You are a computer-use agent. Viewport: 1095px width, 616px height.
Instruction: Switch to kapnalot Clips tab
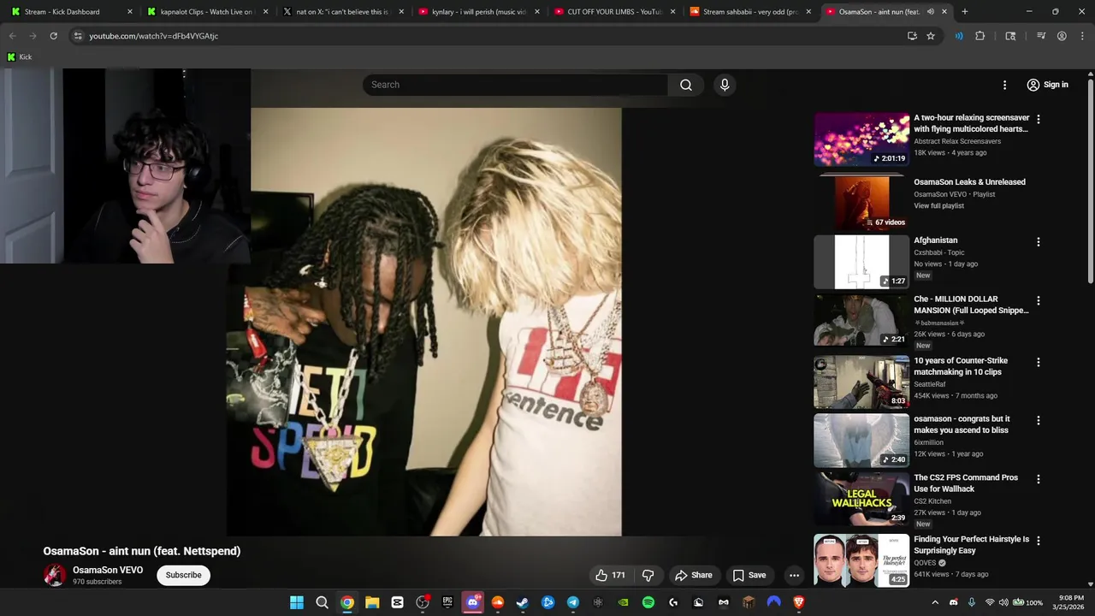pyautogui.click(x=206, y=12)
